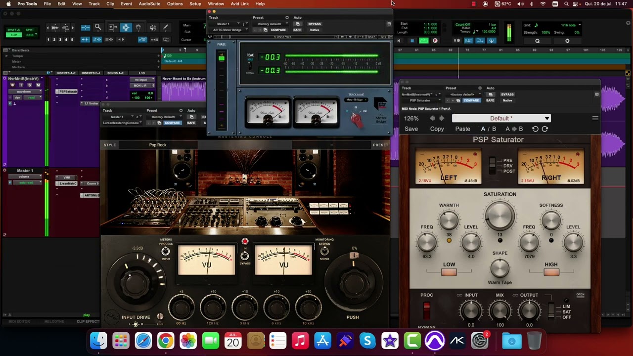Click Lurssen console center record indicator
This screenshot has height=356, width=633.
(x=245, y=241)
